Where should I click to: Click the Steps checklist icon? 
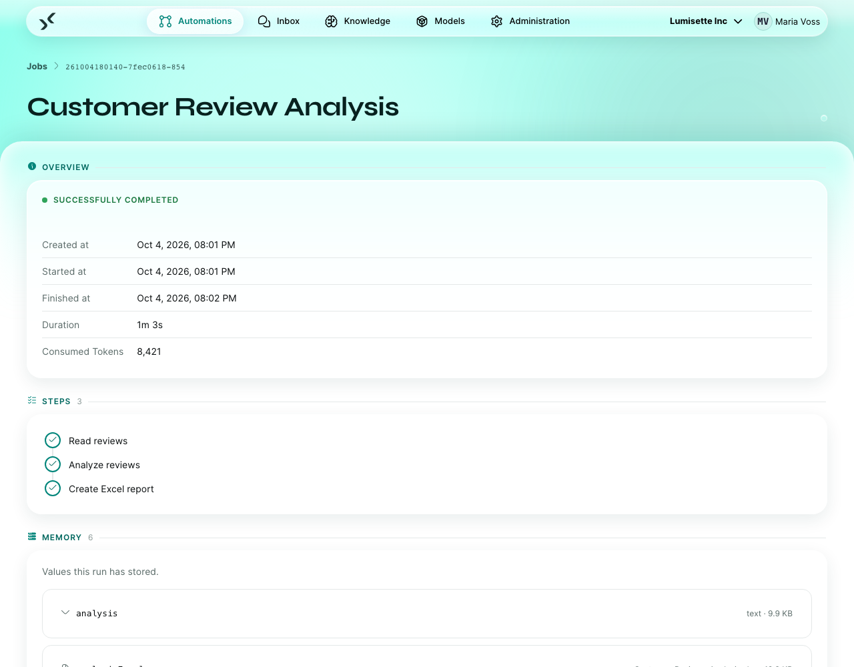point(32,400)
